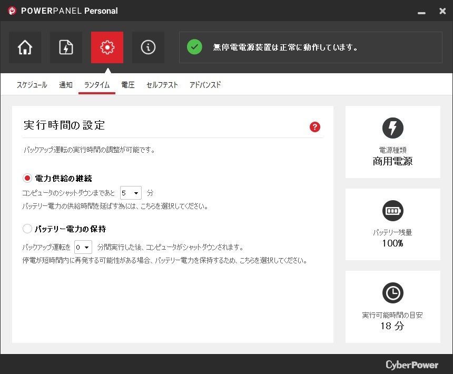The width and height of the screenshot is (453, 374).
Task: Go to the アドバンスド tab
Action: 205,85
